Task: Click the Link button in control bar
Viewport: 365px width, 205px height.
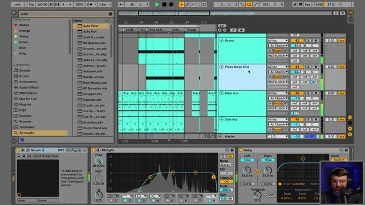Action: coord(18,5)
